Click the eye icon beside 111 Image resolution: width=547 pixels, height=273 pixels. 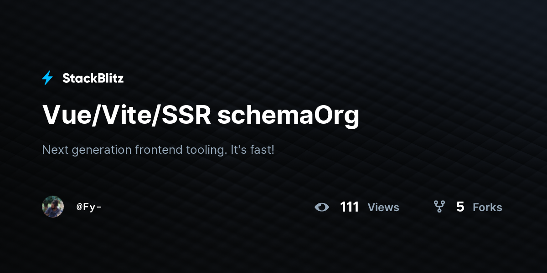pyautogui.click(x=322, y=207)
